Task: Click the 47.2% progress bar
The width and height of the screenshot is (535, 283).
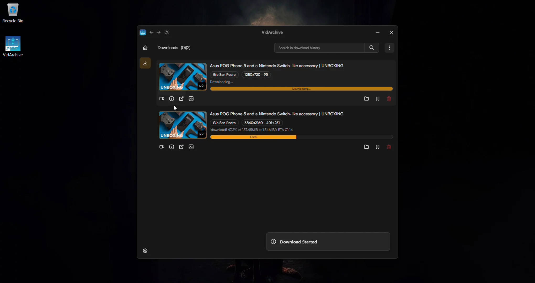Action: (x=301, y=137)
